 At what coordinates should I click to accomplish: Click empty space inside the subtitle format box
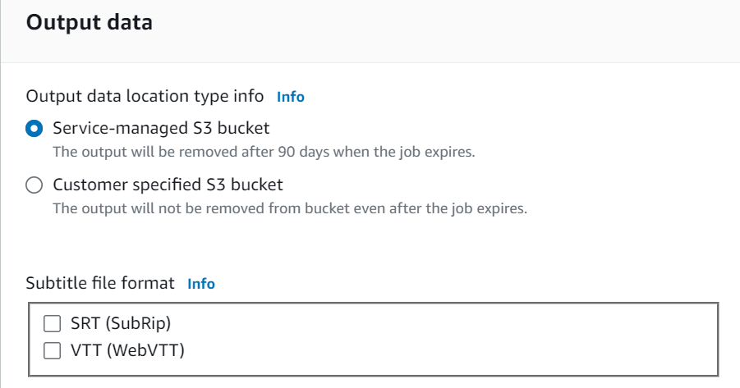click(452, 337)
